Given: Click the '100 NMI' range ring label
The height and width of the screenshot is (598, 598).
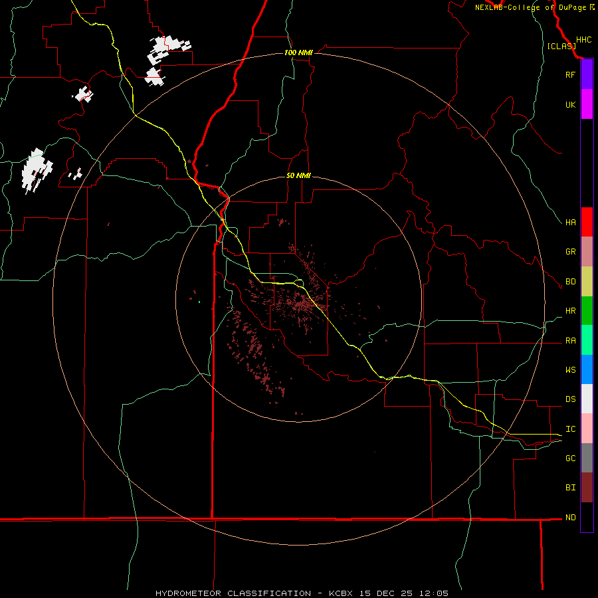Looking at the screenshot, I should point(298,52).
